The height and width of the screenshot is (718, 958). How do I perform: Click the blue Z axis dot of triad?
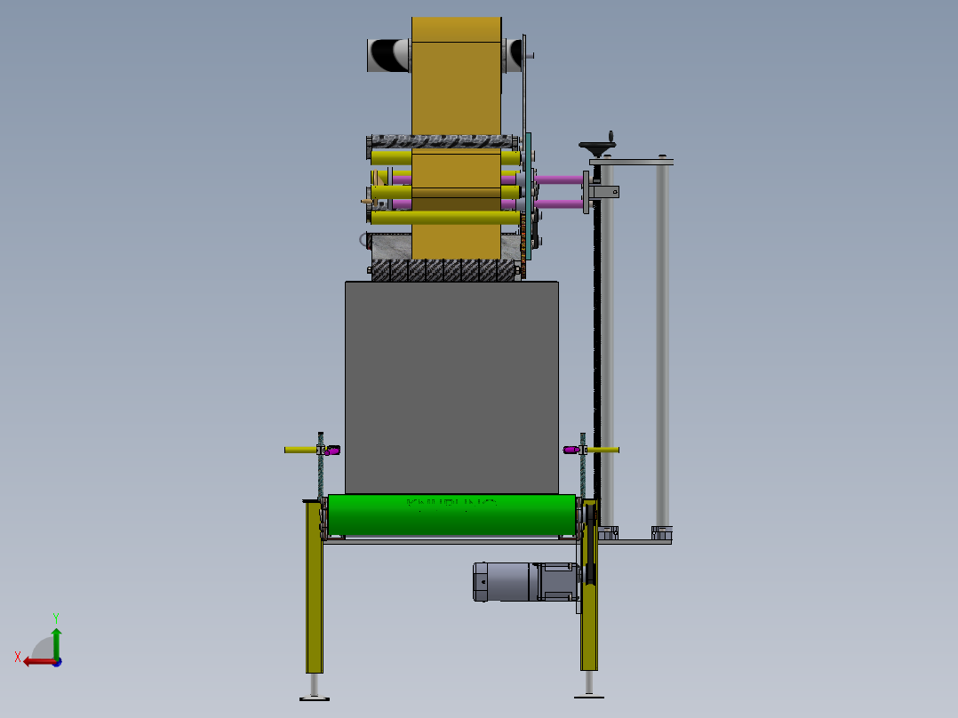point(58,662)
